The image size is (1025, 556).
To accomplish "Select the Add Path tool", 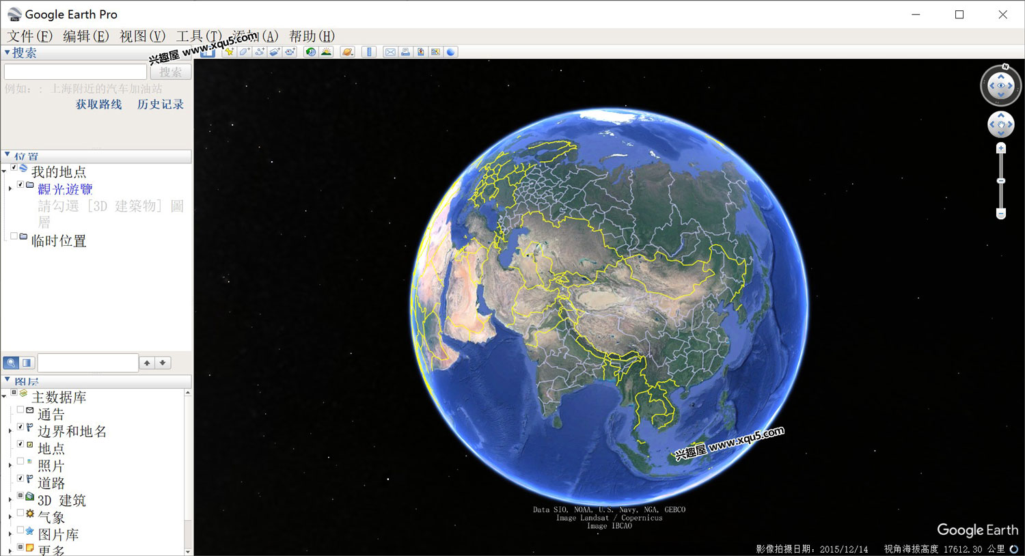I will click(x=259, y=52).
